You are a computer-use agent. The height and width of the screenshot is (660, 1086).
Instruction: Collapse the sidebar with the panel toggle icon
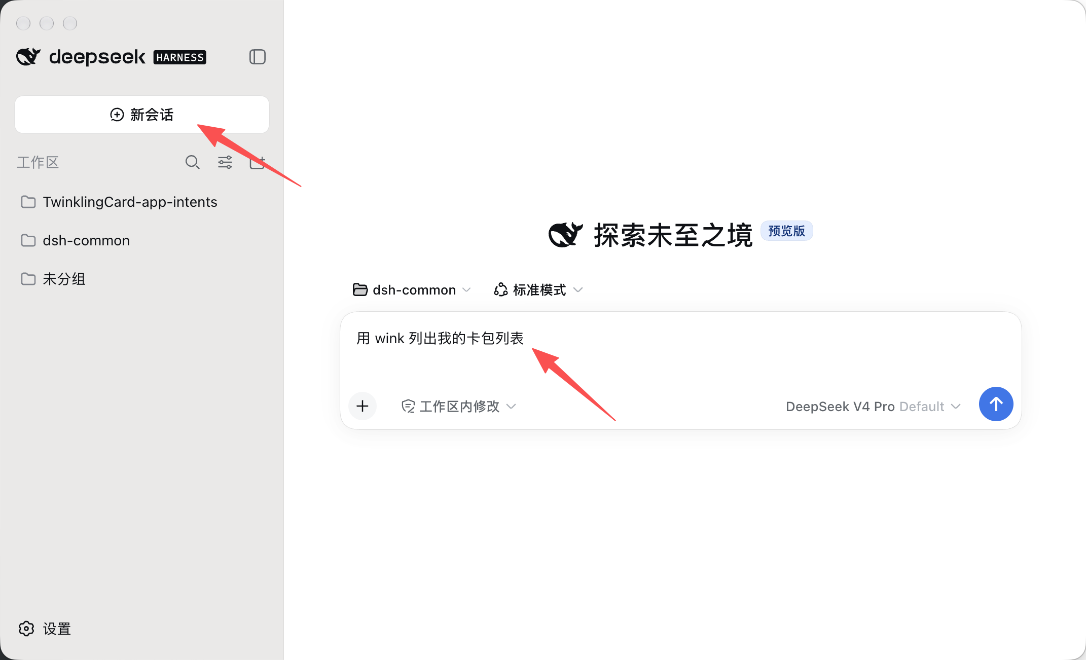258,57
